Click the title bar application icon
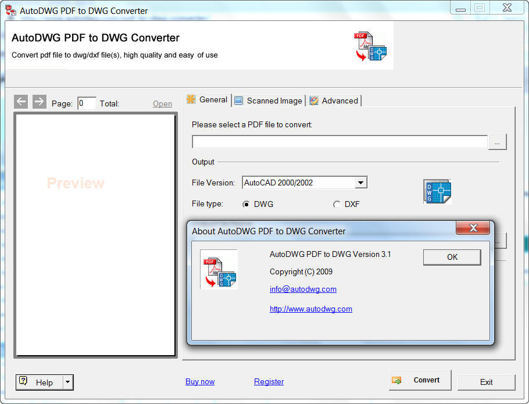 pos(11,10)
